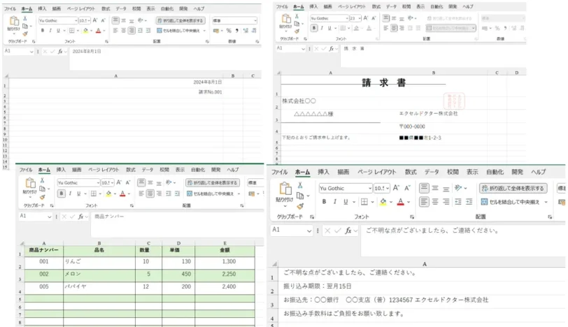Viewport: 568px width, 327px height.
Task: Toggle Center align in the 商品ナンバー table window
Action: click(150, 194)
